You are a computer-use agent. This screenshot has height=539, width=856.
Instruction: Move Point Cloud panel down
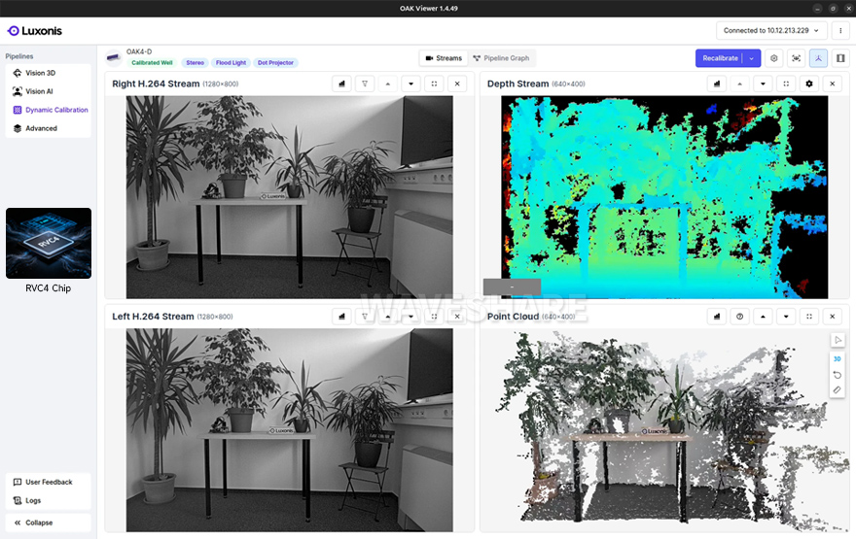[786, 317]
